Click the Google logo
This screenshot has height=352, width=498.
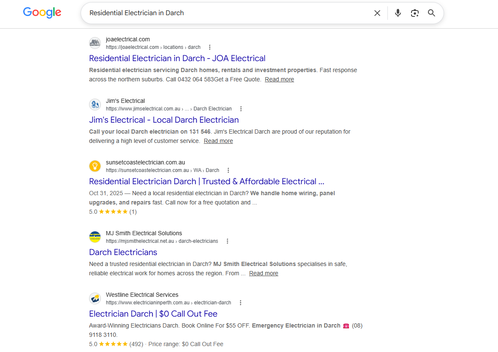[x=42, y=13]
